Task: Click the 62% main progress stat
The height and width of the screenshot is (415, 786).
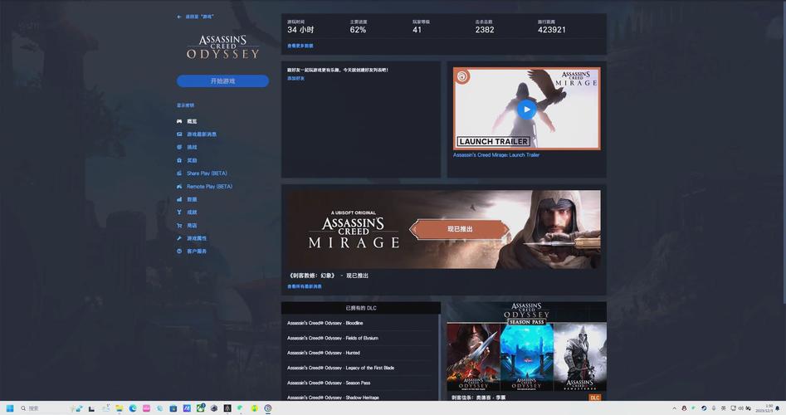Action: point(358,30)
